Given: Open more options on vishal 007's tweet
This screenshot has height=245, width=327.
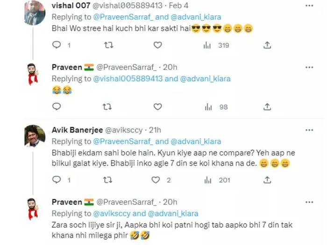Looking at the screenshot, I should 309,6.
